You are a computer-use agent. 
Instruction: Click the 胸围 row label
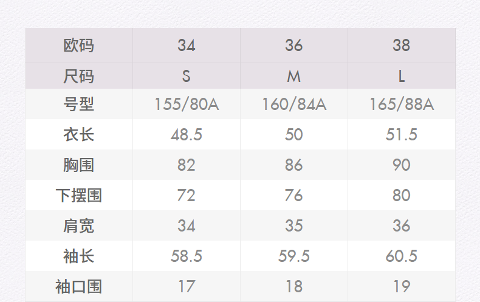point(79,165)
